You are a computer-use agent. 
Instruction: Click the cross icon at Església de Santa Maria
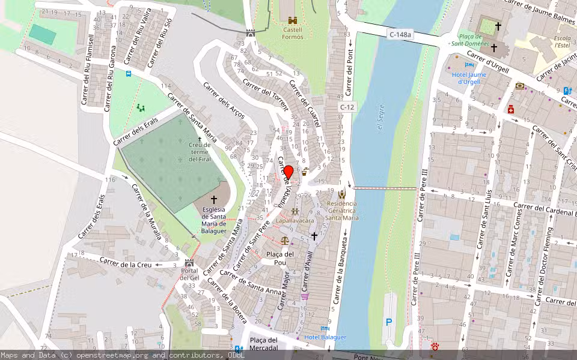(x=215, y=198)
